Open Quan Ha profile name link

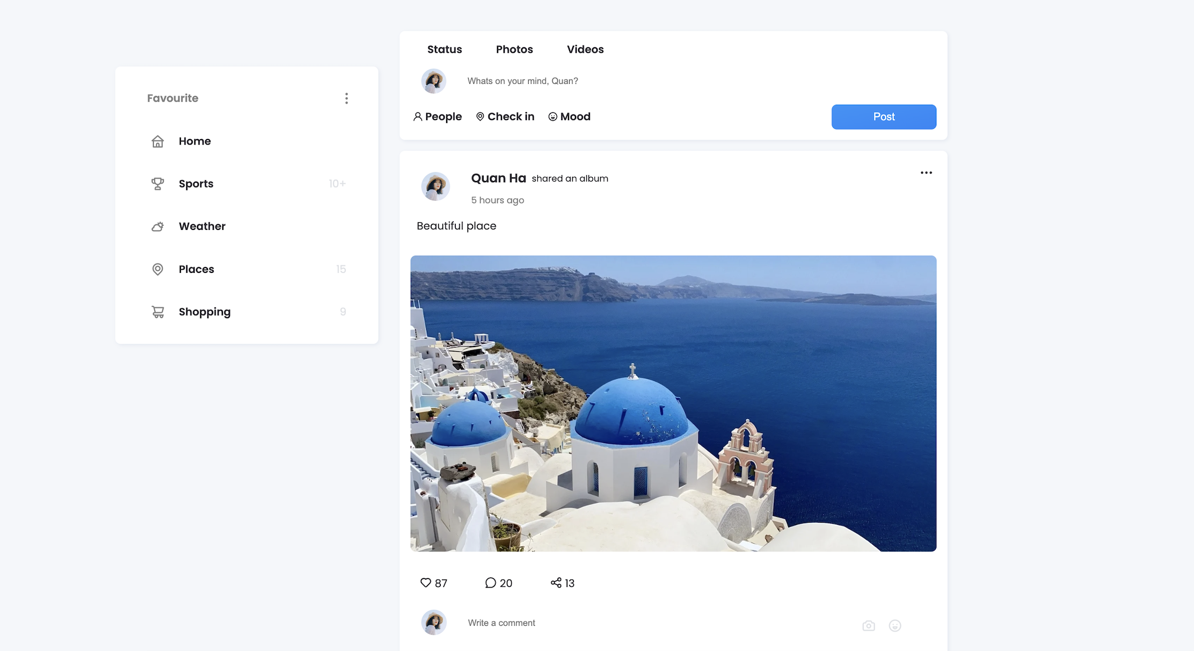(x=498, y=178)
